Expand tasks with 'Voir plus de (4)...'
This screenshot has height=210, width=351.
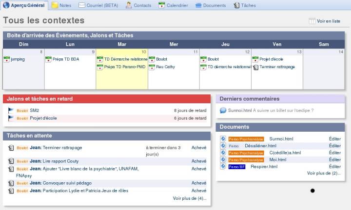190,198
